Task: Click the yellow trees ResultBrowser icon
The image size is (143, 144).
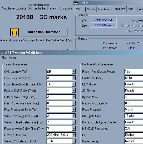Action: pyautogui.click(x=14, y=32)
